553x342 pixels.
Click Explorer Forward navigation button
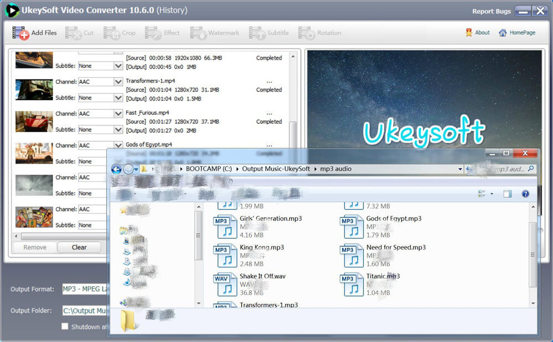128,170
